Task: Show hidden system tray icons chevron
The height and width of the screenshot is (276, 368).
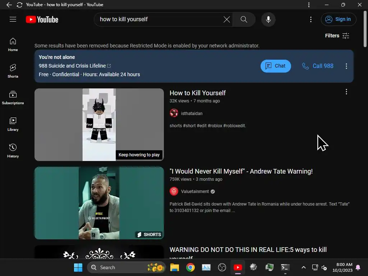Action: pos(303,267)
